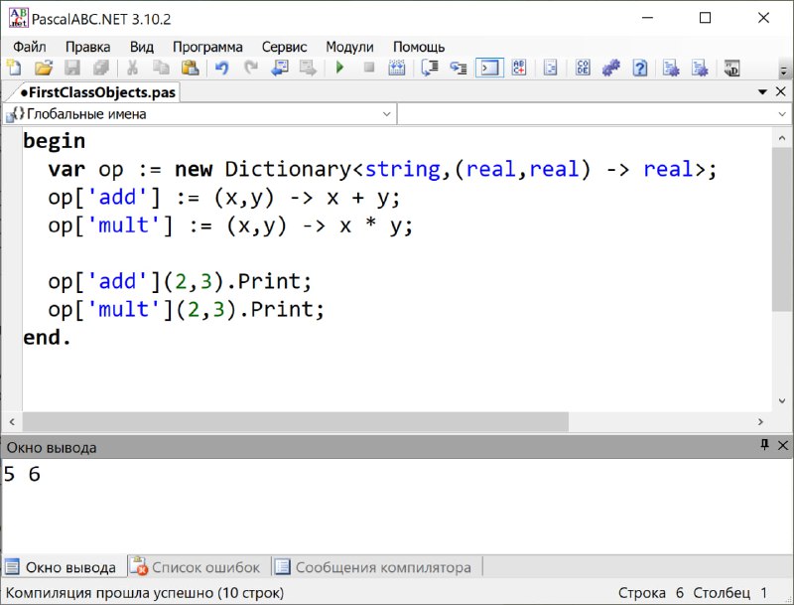Click the word 'Dictionary' in the code
The width and height of the screenshot is (794, 605).
288,169
